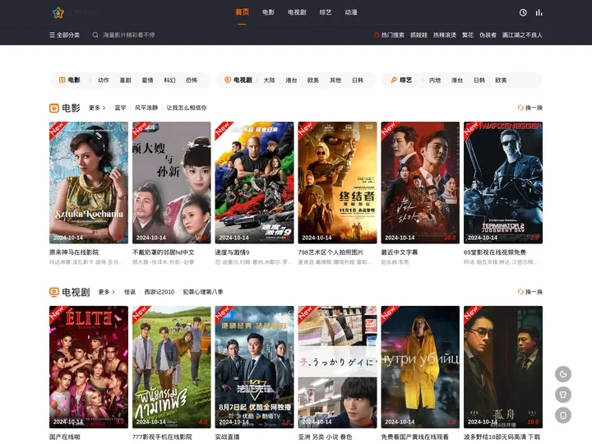Search hot keyword 热辣滚烫
The height and width of the screenshot is (444, 592).
[445, 35]
